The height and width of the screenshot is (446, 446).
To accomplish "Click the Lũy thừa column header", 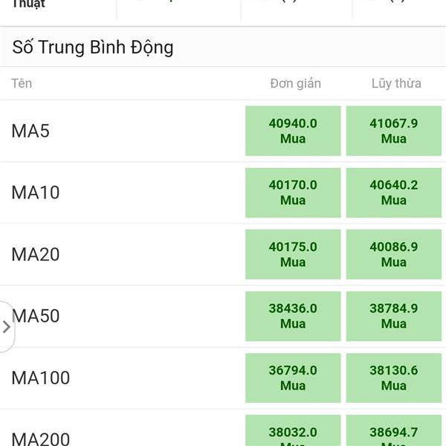I will click(396, 83).
